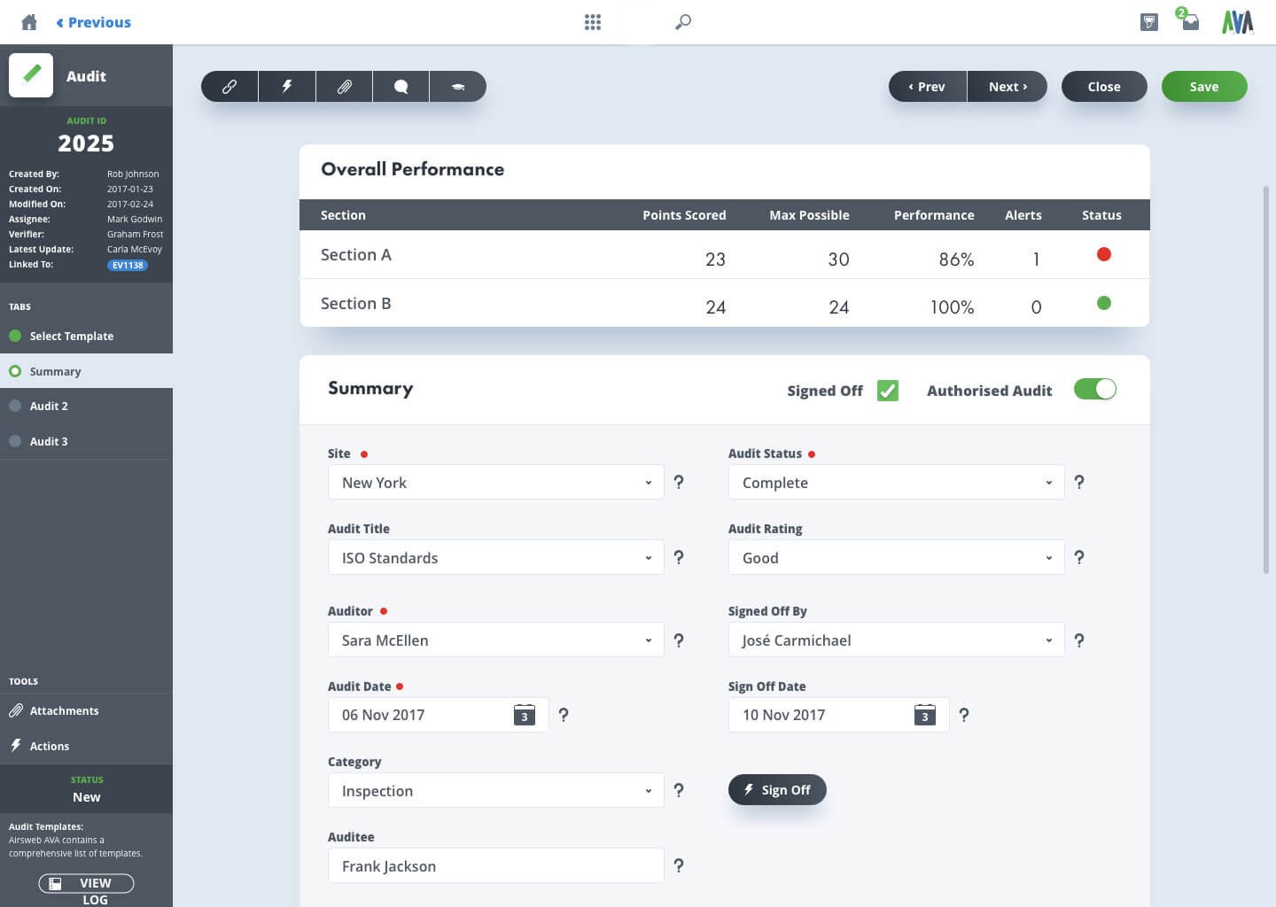This screenshot has width=1276, height=907.
Task: Click the Audit Date field 06 Nov 2017
Action: click(x=439, y=715)
